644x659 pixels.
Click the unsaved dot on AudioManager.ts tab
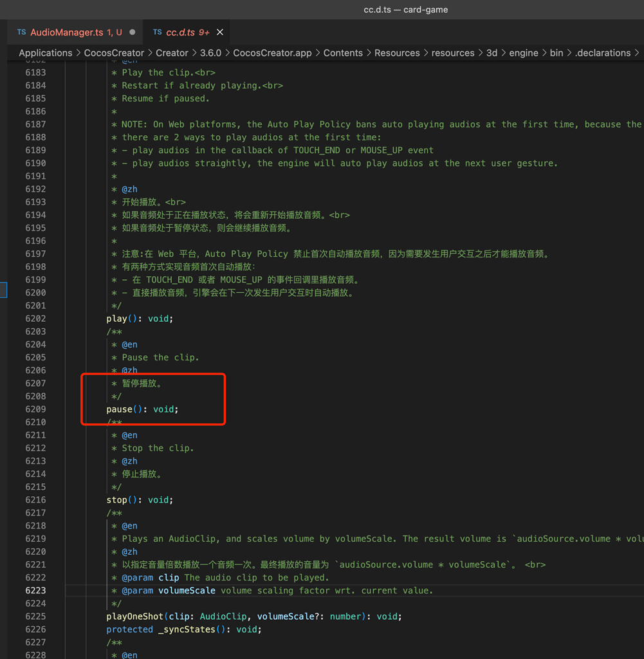(x=133, y=32)
